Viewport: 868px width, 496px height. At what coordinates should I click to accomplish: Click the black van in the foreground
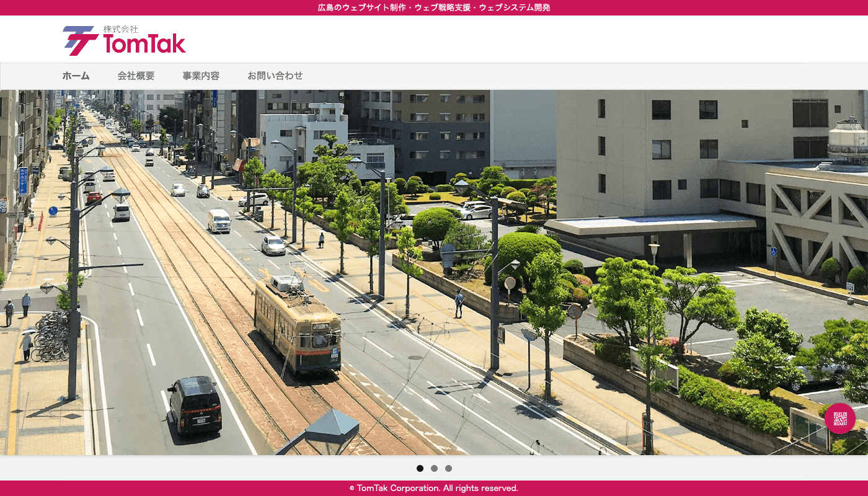194,405
